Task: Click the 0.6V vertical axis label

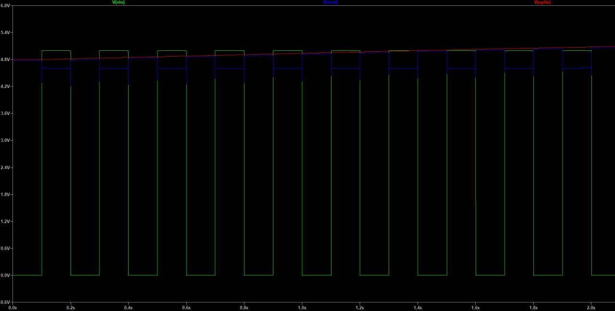Action: 6,249
